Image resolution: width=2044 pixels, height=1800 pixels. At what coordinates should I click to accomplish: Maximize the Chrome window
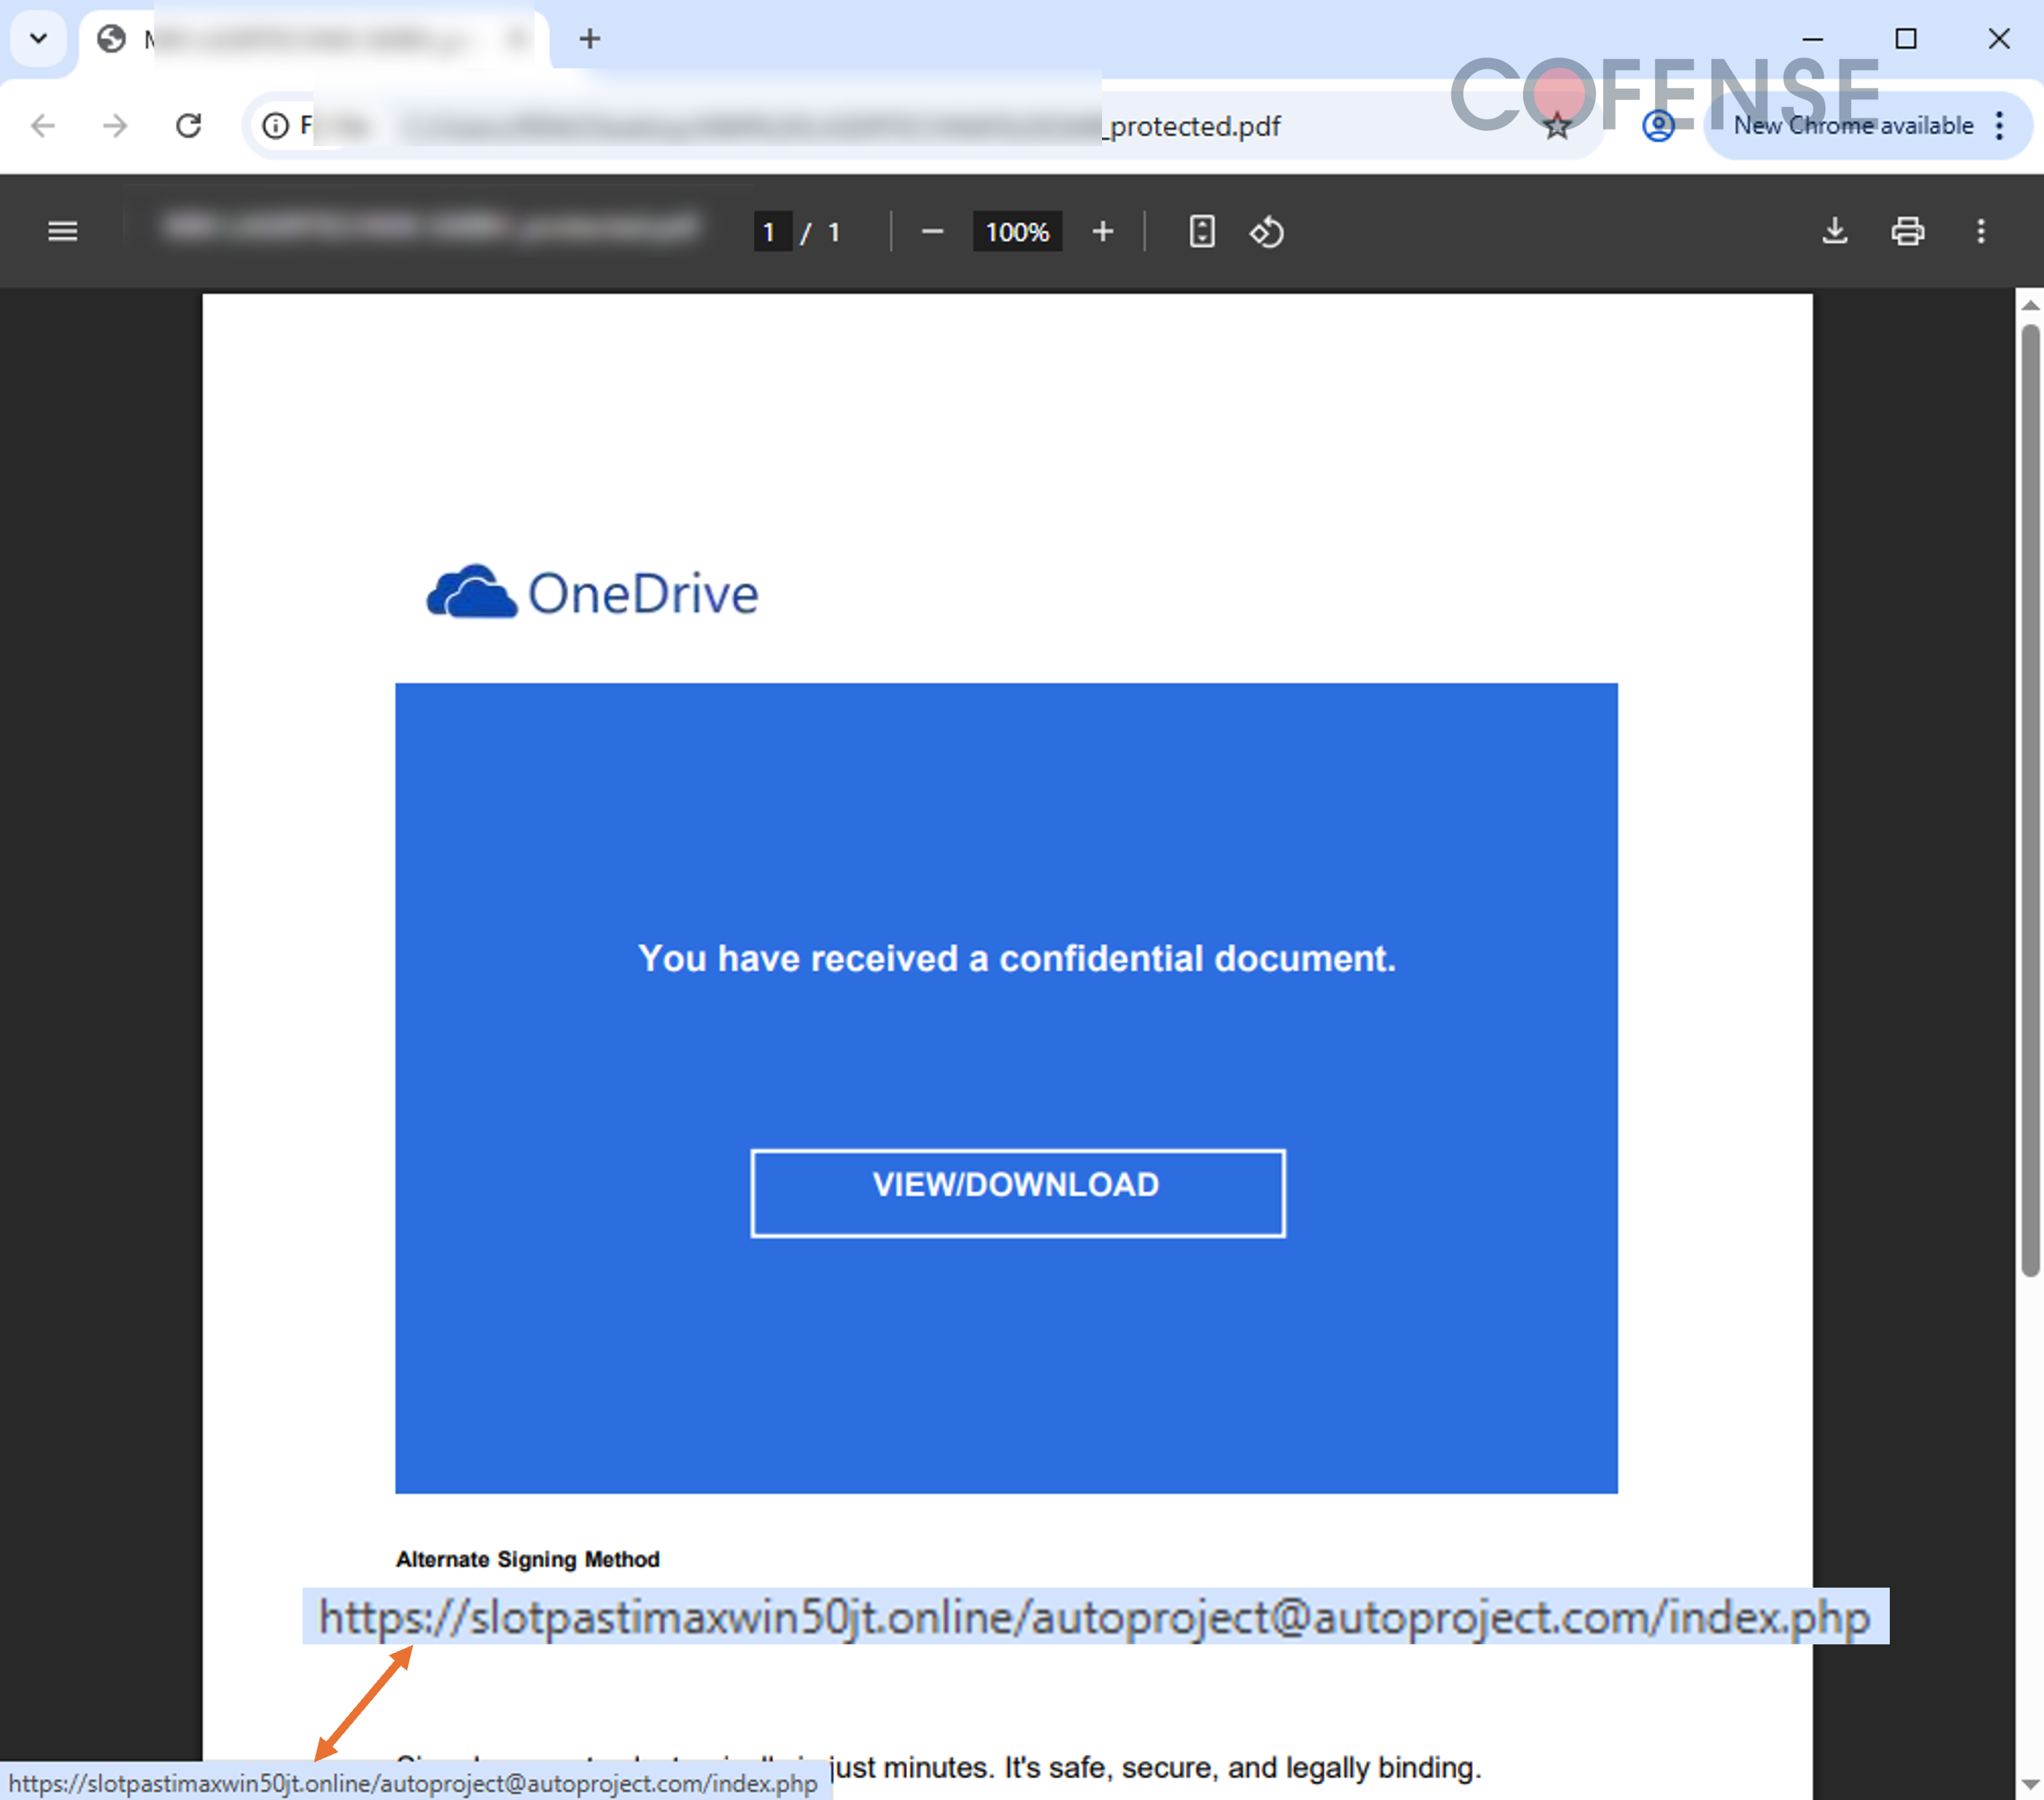coord(1906,39)
